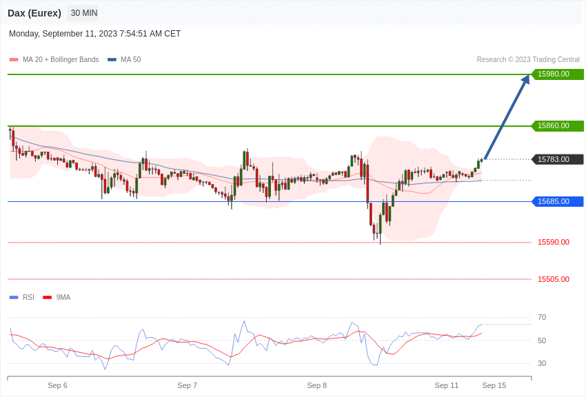Click the Sep 8 date axis label
This screenshot has height=397, width=586.
click(x=317, y=385)
